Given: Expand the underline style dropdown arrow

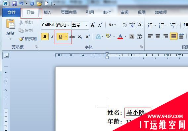Looking at the screenshot, I should point(66,37).
